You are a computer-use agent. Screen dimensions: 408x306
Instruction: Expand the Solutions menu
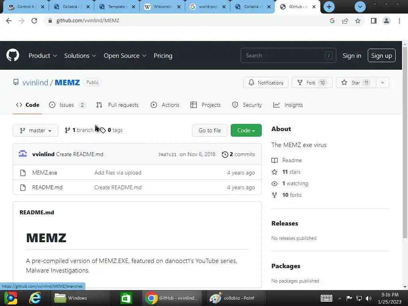(80, 56)
